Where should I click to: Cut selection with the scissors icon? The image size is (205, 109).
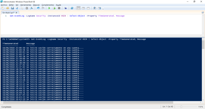pos(17,8)
